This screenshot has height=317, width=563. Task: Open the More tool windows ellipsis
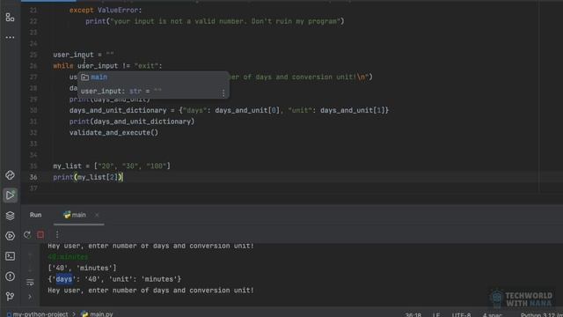(x=10, y=37)
